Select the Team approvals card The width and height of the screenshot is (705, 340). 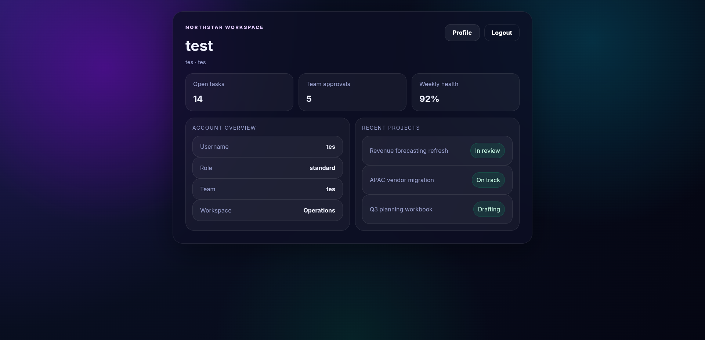(x=352, y=92)
